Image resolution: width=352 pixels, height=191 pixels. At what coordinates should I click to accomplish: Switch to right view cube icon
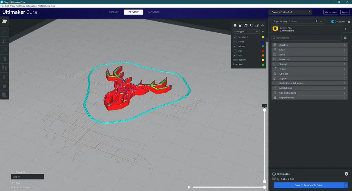pyautogui.click(x=257, y=25)
